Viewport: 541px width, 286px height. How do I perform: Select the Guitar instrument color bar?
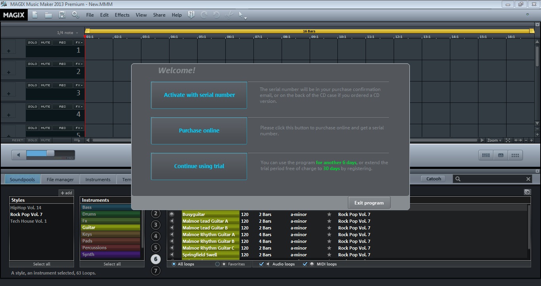[x=111, y=227]
